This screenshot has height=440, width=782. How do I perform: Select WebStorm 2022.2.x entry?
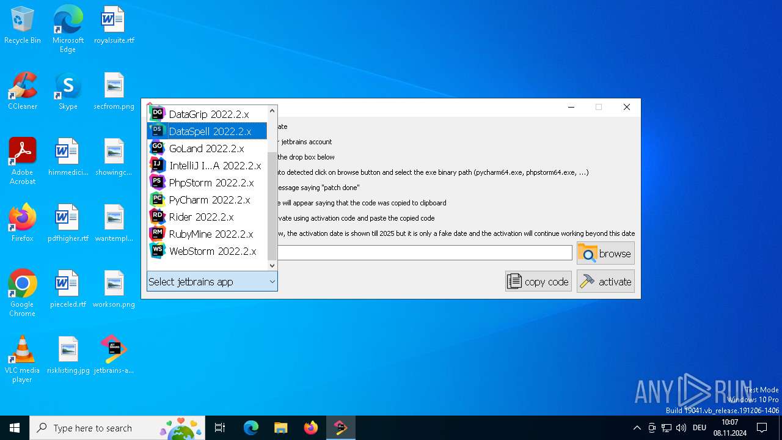207,251
